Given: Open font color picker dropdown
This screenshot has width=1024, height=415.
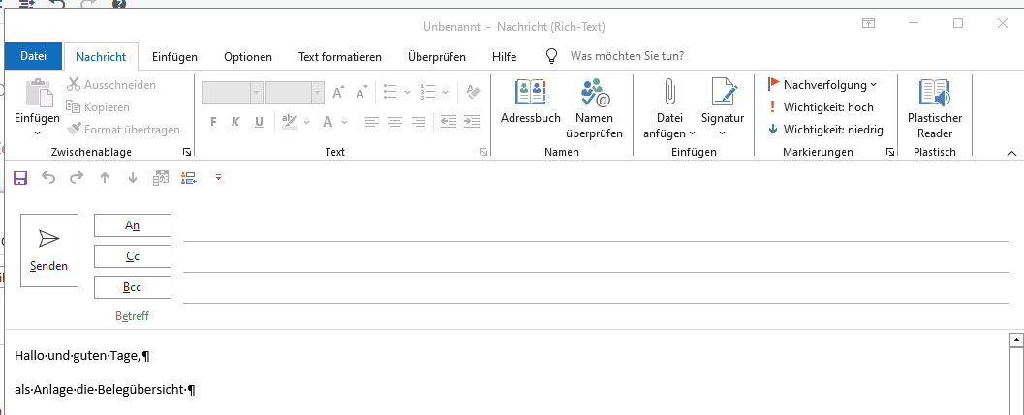Looking at the screenshot, I should (x=344, y=122).
